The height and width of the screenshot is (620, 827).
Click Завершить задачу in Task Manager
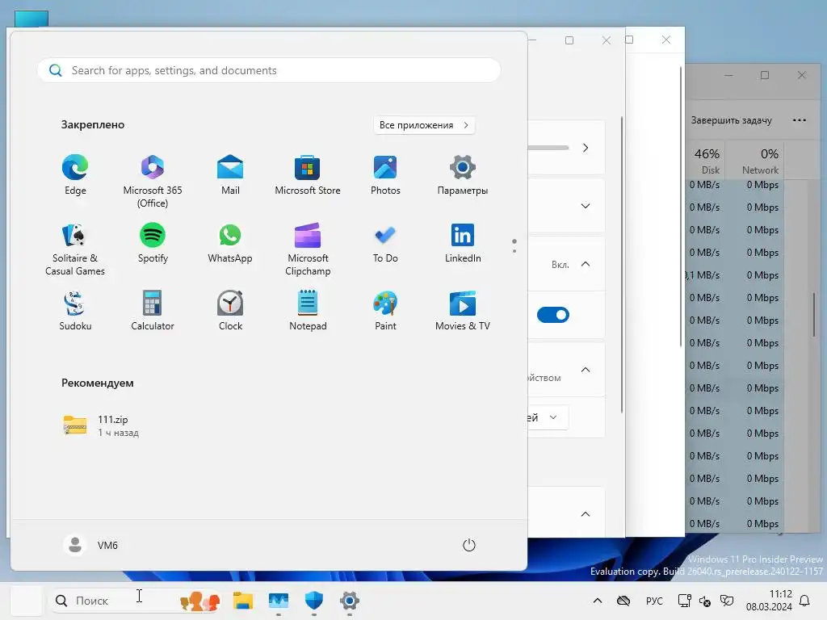point(731,120)
